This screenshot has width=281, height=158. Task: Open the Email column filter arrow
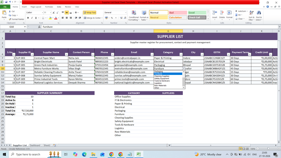click(x=152, y=54)
